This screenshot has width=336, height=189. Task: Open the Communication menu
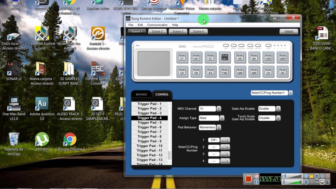157,25
